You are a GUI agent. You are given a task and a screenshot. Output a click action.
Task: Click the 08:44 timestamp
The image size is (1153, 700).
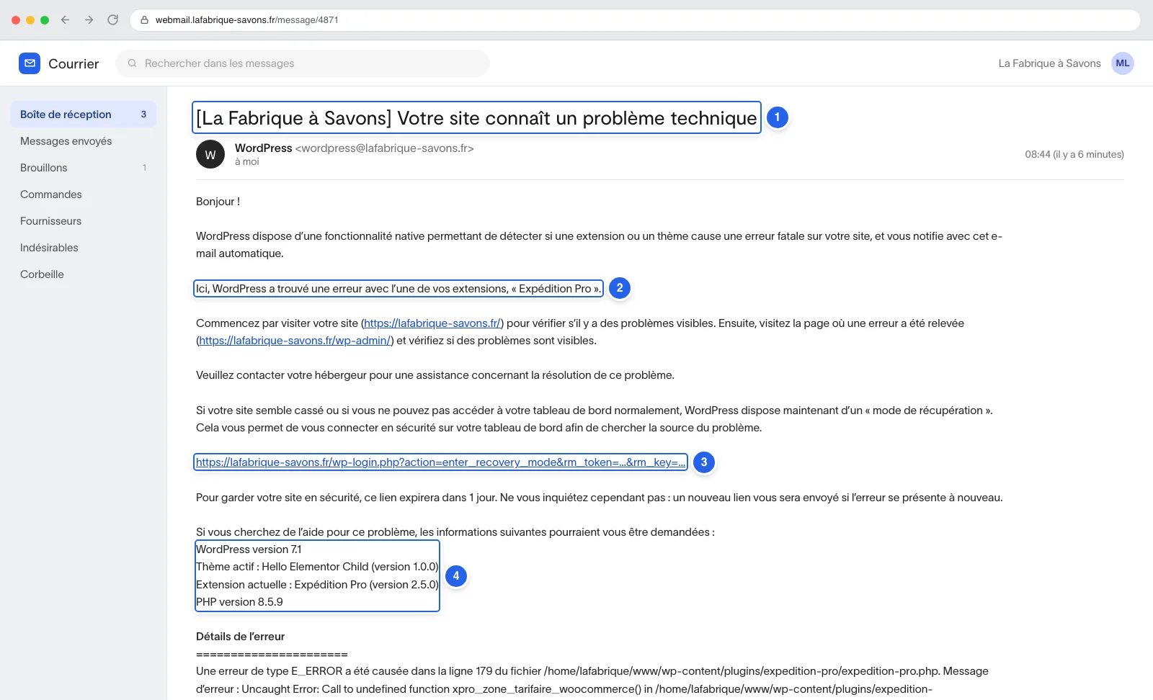click(1074, 154)
